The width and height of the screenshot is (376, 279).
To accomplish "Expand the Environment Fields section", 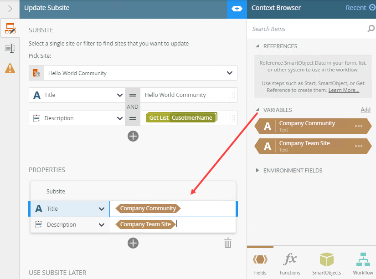I will (x=258, y=171).
